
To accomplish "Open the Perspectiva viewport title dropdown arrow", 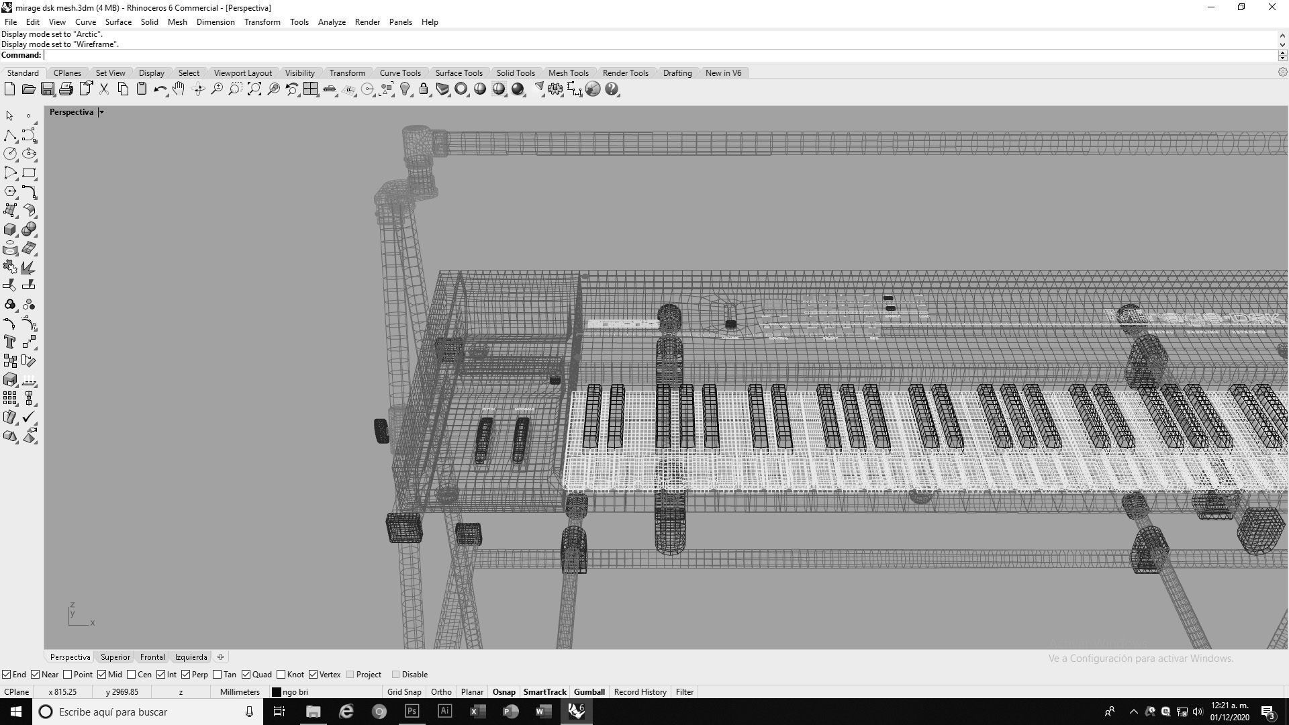I will (x=101, y=112).
